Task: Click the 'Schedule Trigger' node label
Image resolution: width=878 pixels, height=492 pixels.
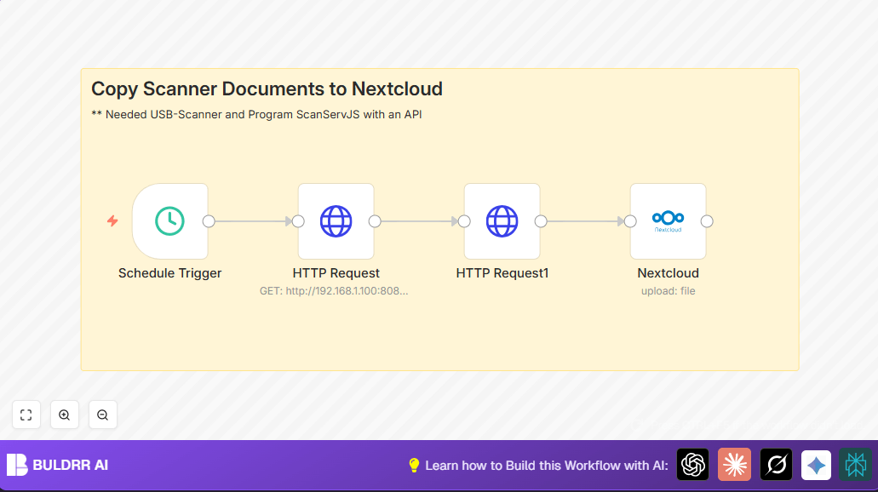Action: (169, 273)
